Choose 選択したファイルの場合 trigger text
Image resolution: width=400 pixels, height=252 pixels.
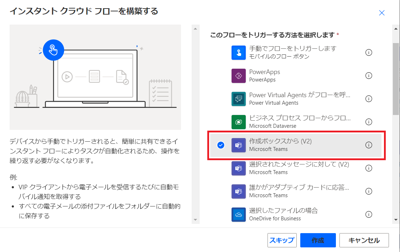point(284,210)
